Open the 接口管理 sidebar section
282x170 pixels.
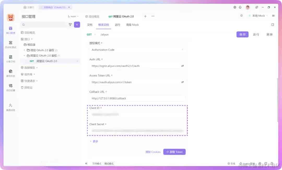point(11,30)
